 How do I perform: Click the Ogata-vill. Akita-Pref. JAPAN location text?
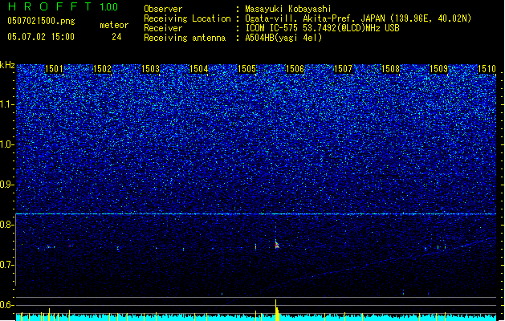[358, 18]
